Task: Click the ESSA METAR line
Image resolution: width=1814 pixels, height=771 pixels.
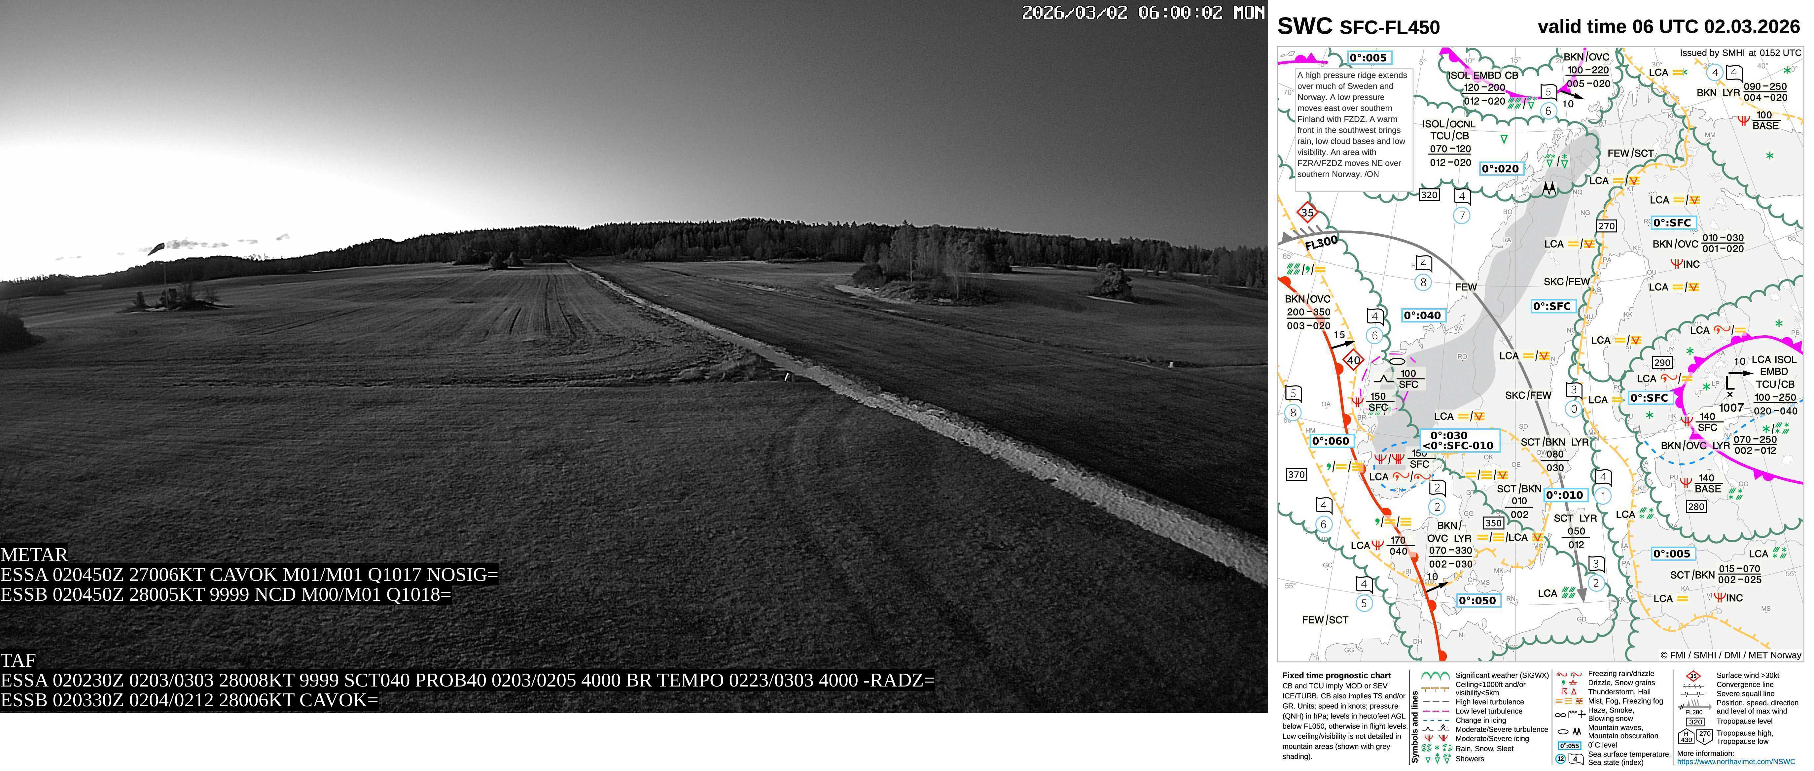Action: click(x=249, y=575)
